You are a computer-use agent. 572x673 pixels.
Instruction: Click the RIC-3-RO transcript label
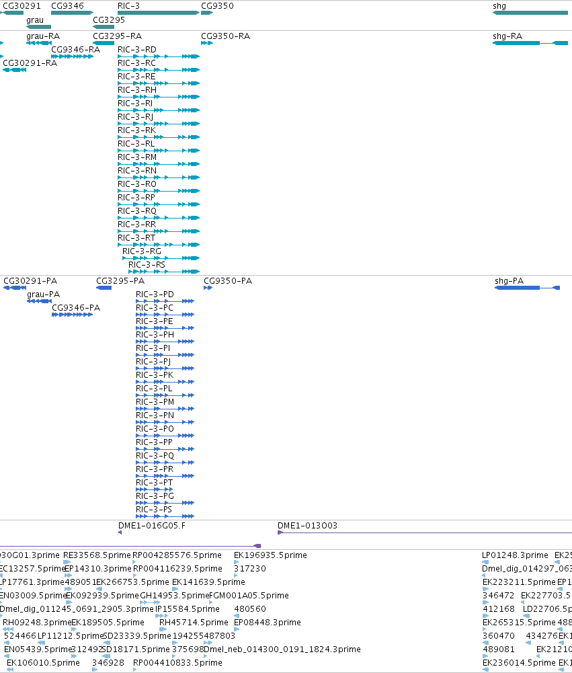pos(137,184)
